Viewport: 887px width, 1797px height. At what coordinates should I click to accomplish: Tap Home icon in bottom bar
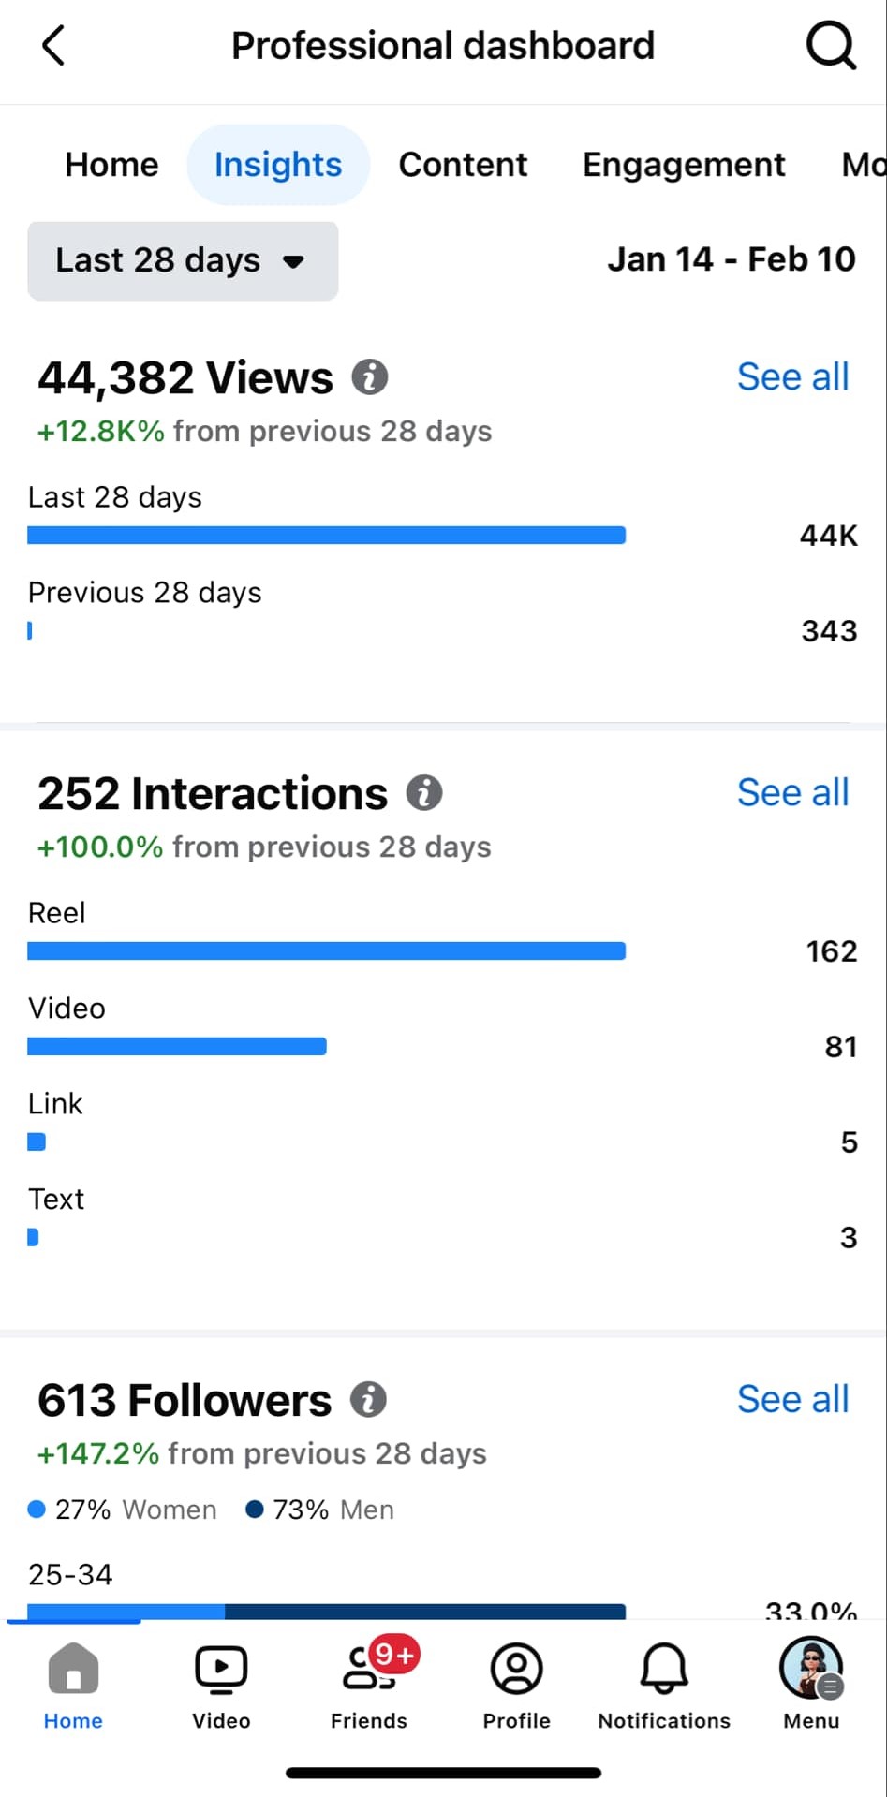[x=73, y=1685]
